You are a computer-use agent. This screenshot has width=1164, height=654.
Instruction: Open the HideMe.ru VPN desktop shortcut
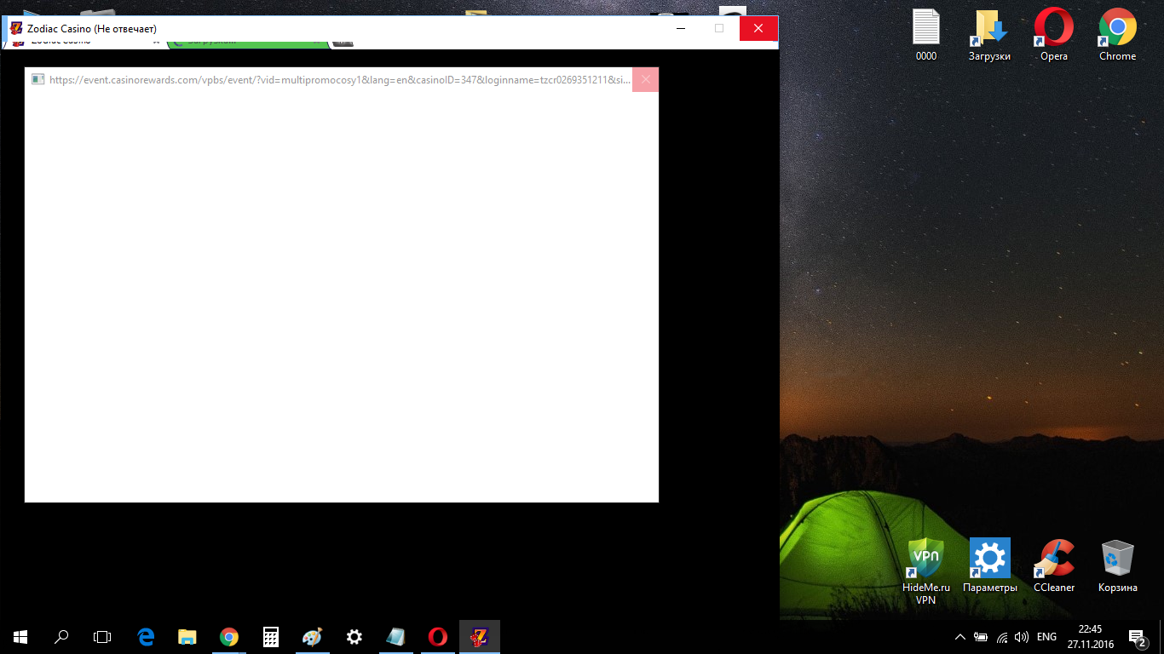[x=926, y=571]
